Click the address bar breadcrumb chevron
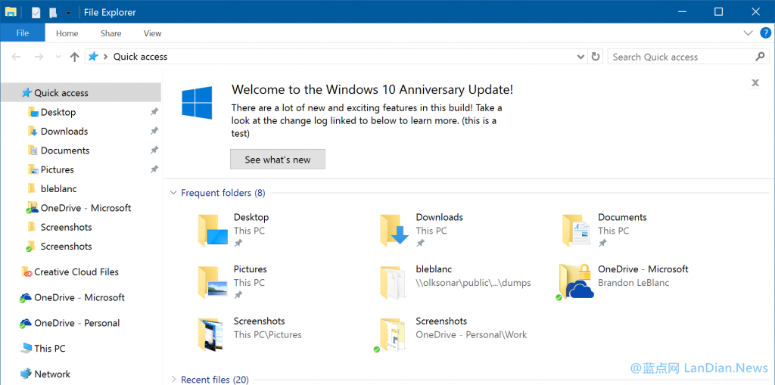775x385 pixels. coord(105,57)
